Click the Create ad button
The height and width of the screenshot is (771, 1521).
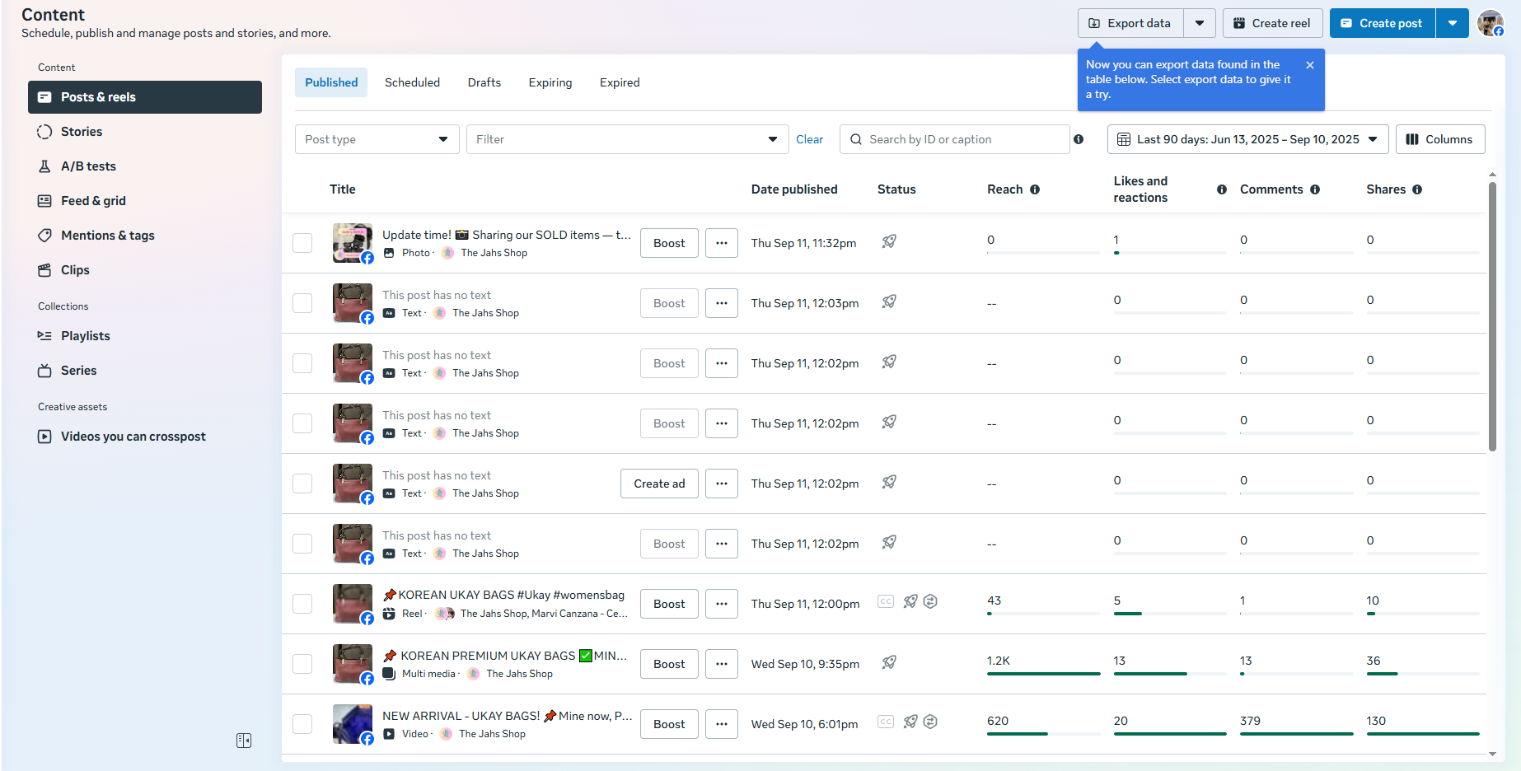[x=659, y=484]
